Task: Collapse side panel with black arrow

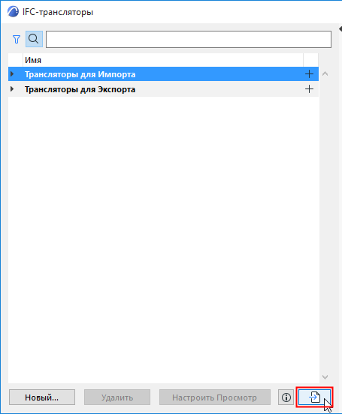Action: (340, 28)
